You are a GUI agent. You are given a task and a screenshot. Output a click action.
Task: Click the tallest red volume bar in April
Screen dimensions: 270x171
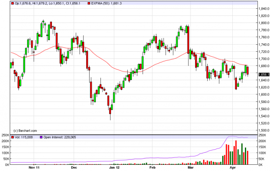tap(236, 153)
